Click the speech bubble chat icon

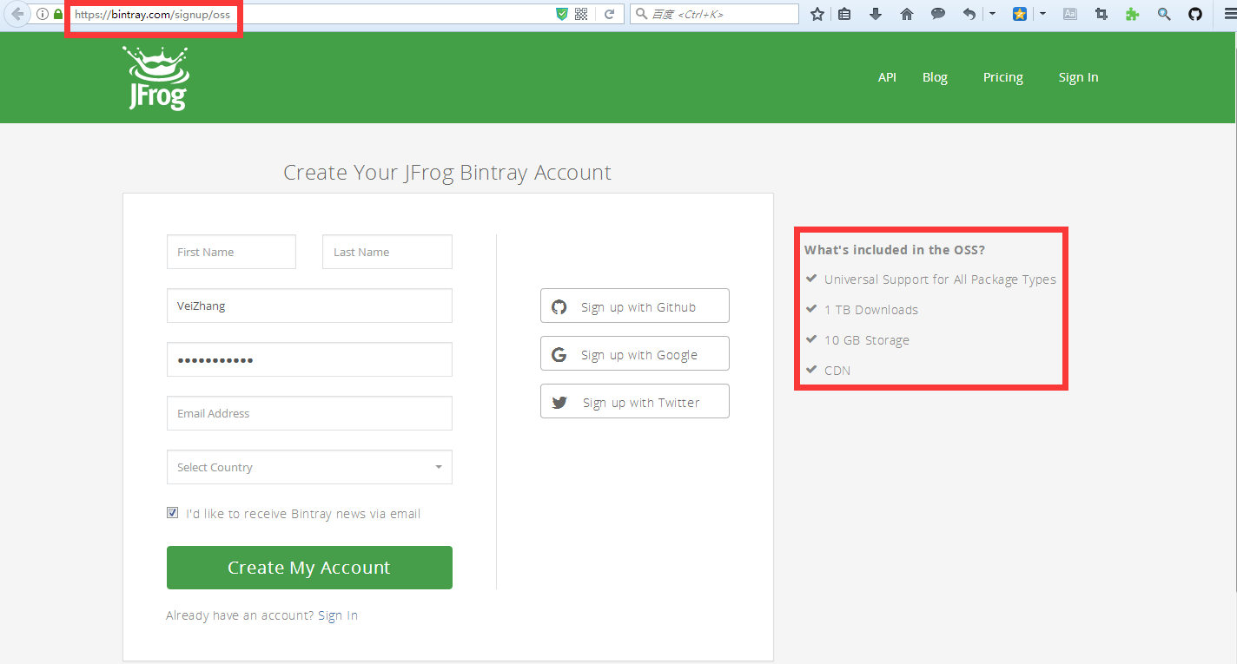[938, 14]
